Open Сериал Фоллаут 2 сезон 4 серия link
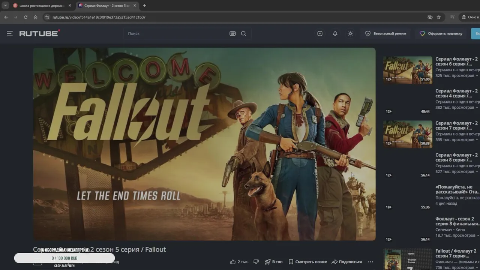The height and width of the screenshot is (270, 480). [457, 93]
